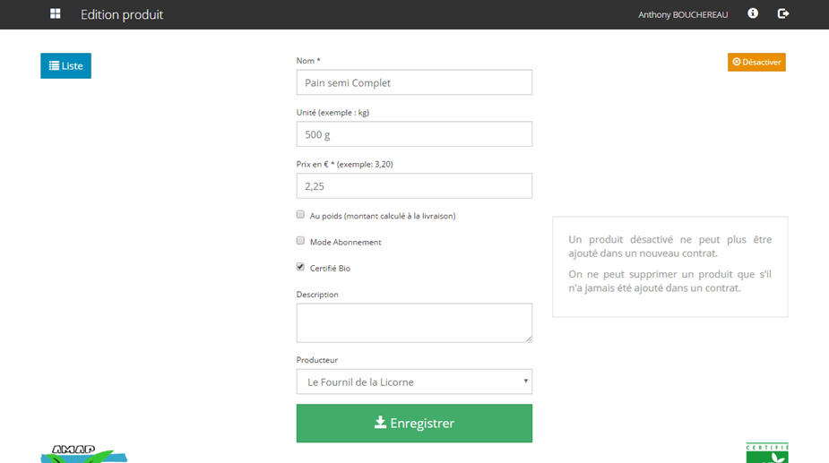Enable the Au poids checkbox
This screenshot has width=829, height=463.
[x=301, y=215]
